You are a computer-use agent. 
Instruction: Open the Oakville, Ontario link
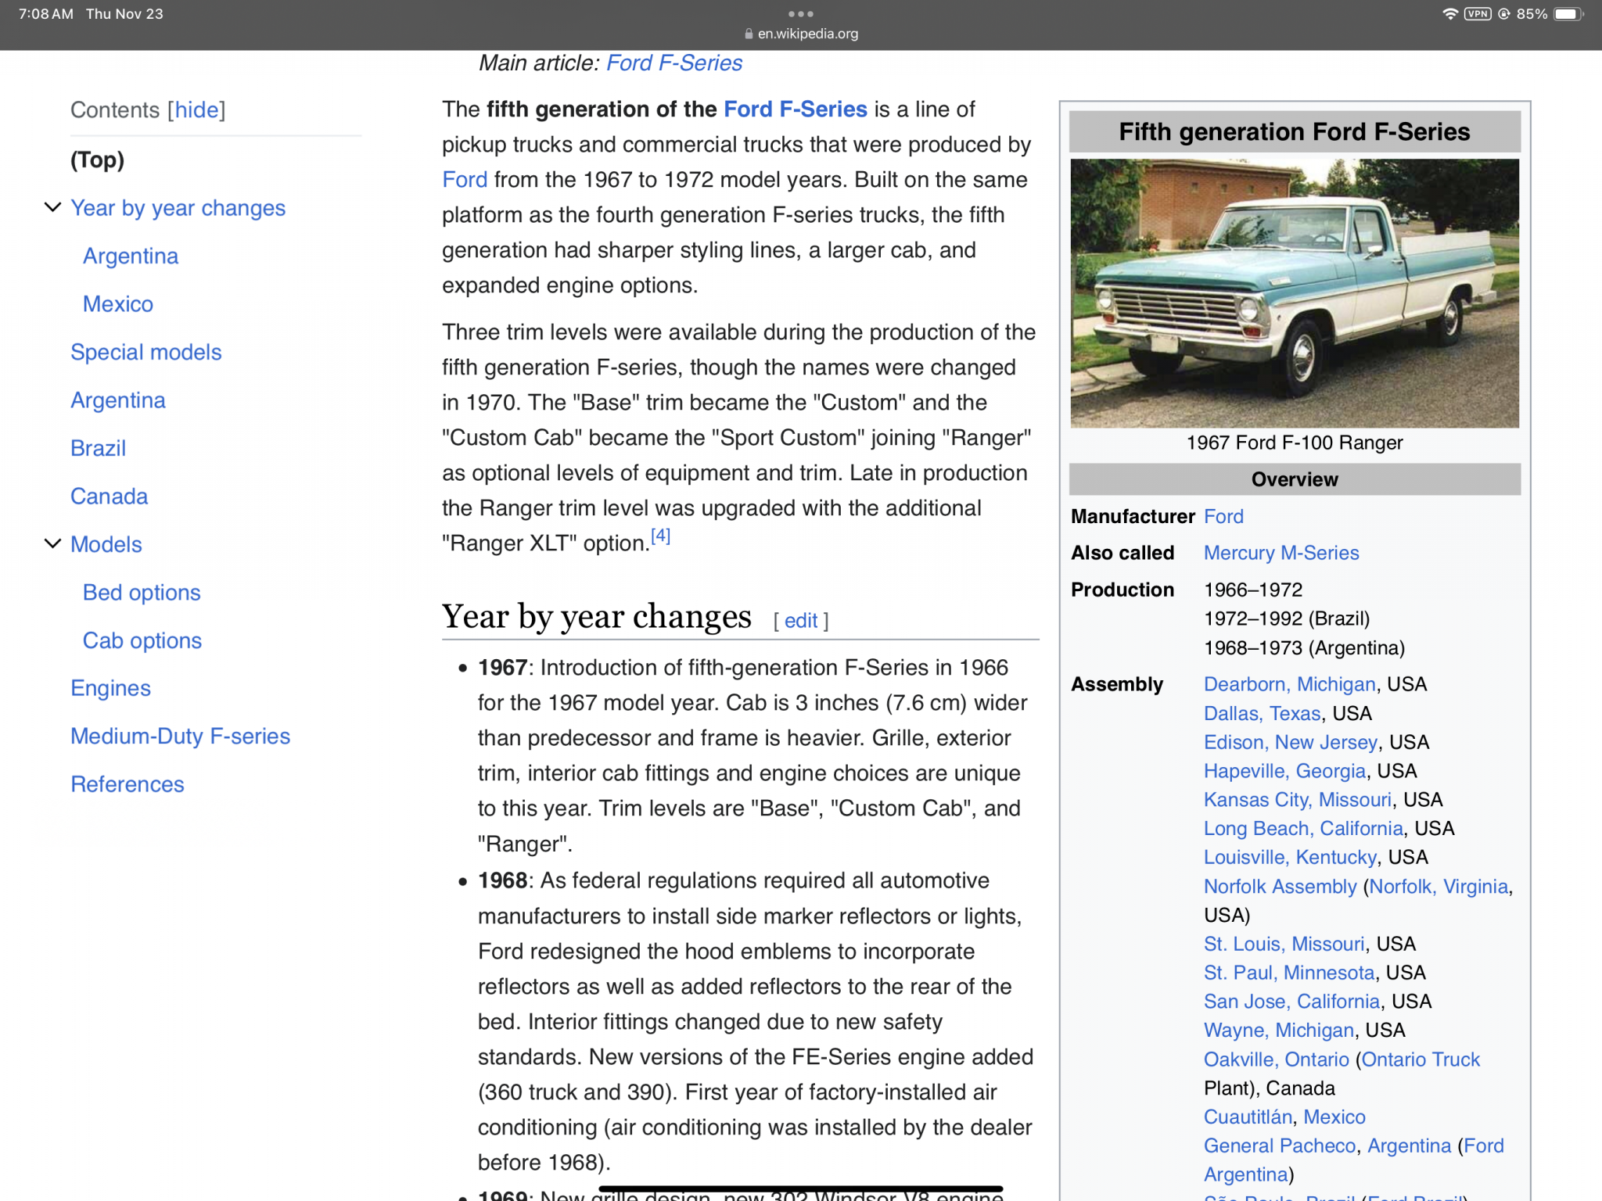(x=1276, y=1059)
